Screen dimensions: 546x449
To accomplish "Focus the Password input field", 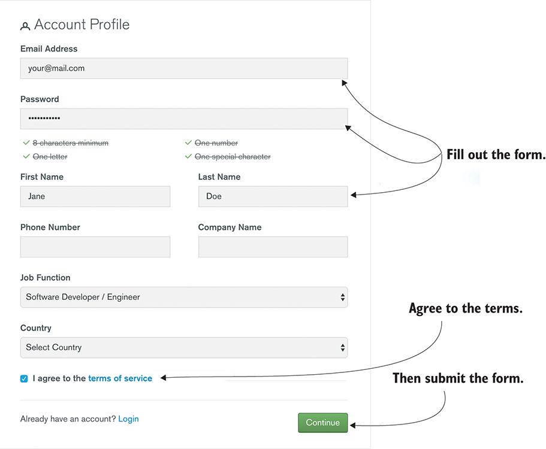I will 183,119.
